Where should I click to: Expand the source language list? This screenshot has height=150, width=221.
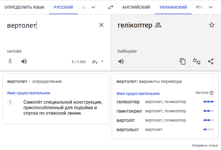(93, 7)
